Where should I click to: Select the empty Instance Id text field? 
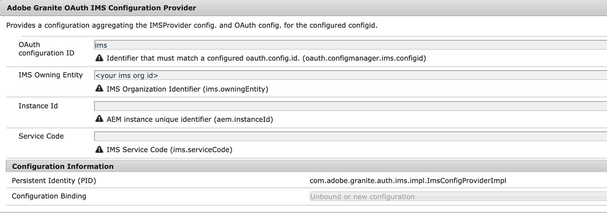350,106
